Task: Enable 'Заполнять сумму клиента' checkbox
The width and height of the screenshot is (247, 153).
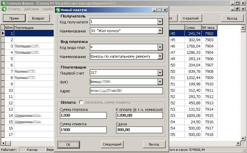Action: click(x=81, y=103)
